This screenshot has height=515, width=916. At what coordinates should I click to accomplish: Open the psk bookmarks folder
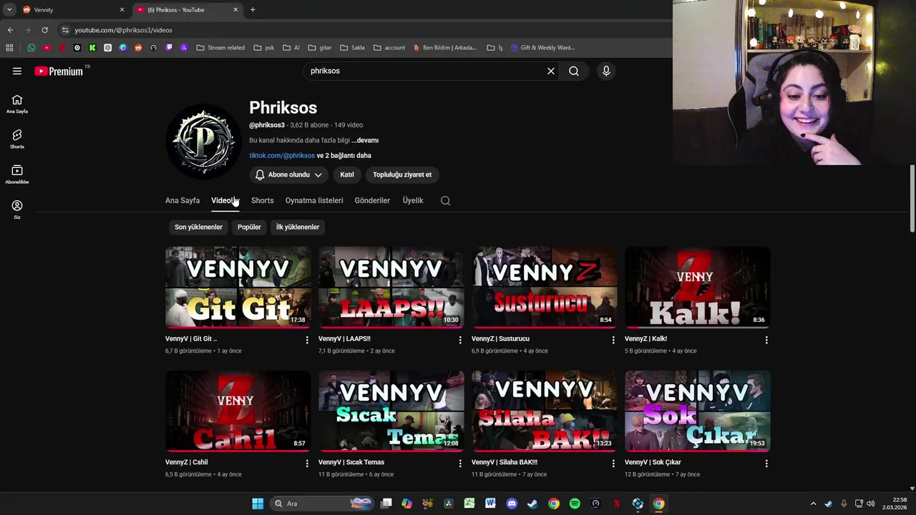[264, 48]
